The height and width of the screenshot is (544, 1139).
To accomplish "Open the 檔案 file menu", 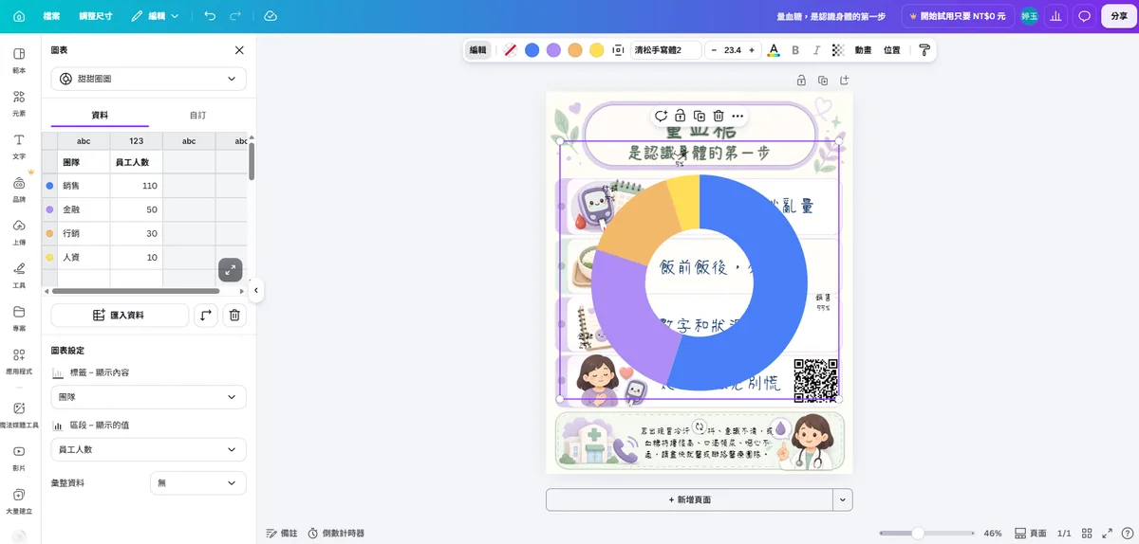I will (51, 16).
